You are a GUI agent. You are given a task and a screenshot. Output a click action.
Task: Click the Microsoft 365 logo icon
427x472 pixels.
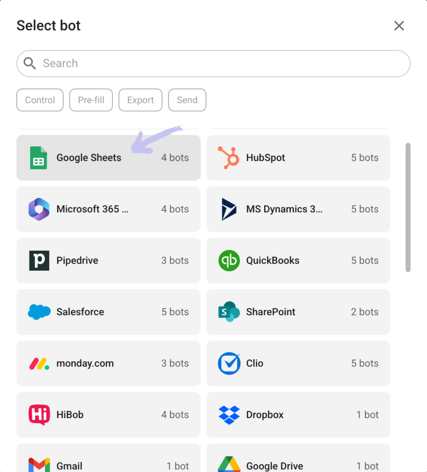point(39,209)
